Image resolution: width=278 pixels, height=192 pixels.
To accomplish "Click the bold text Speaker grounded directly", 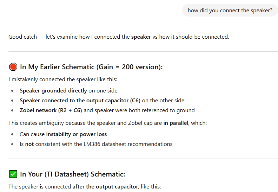I will tap(53, 91).
